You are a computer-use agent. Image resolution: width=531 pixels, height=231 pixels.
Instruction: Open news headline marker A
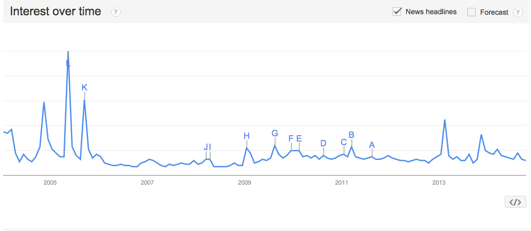coord(372,145)
